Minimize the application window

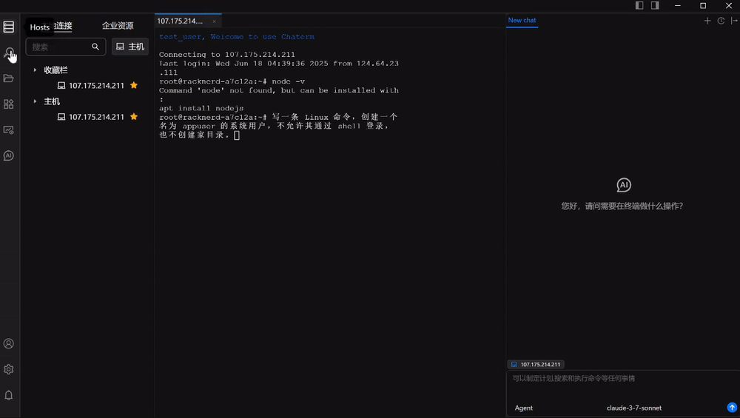pos(678,5)
